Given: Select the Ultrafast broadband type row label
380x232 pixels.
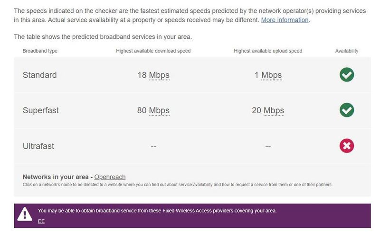Looking at the screenshot, I should (38, 146).
